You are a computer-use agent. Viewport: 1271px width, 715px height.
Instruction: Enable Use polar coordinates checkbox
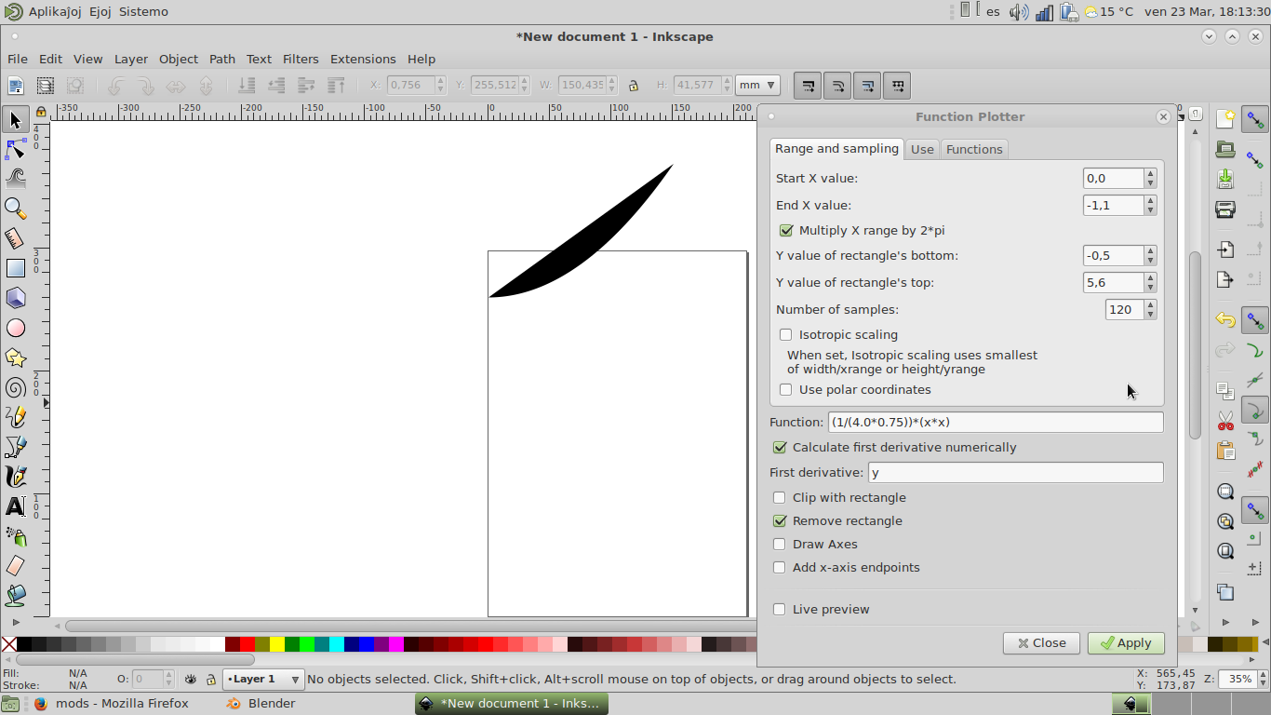786,389
